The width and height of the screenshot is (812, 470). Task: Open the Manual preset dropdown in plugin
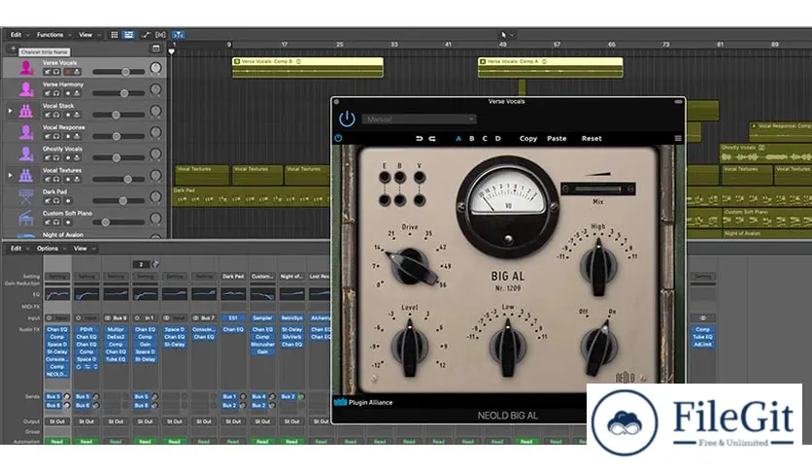pos(419,119)
